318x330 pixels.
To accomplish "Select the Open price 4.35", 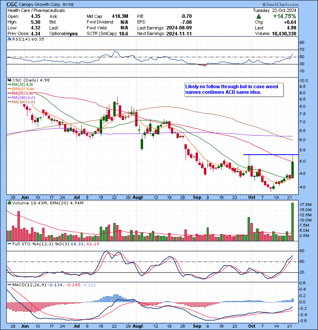I will pos(35,16).
